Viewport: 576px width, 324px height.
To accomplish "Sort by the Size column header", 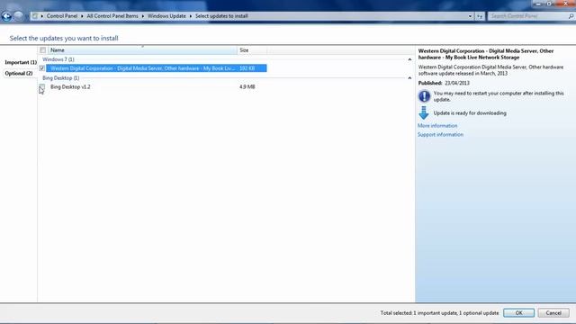I will click(x=252, y=50).
